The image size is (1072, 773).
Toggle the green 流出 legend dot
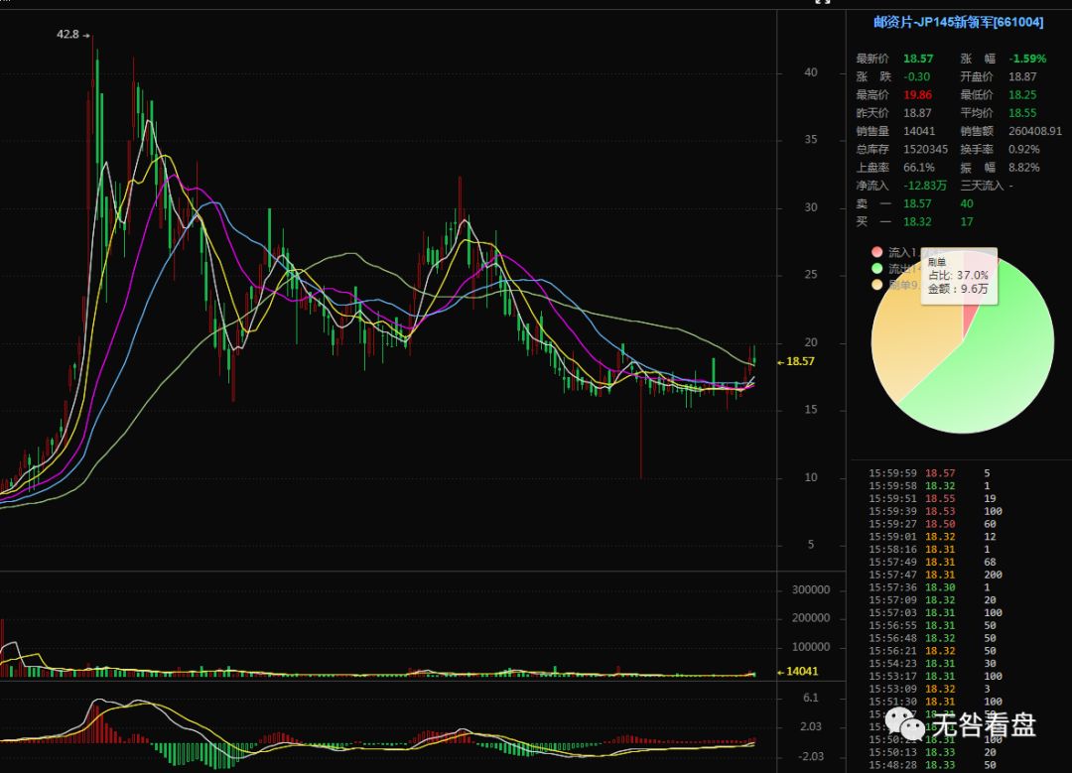click(x=877, y=269)
